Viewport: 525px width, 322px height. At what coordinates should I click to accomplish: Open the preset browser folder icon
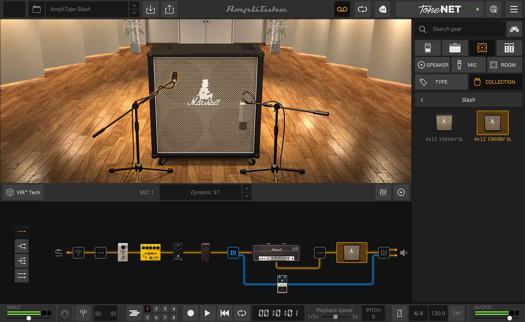click(x=37, y=9)
